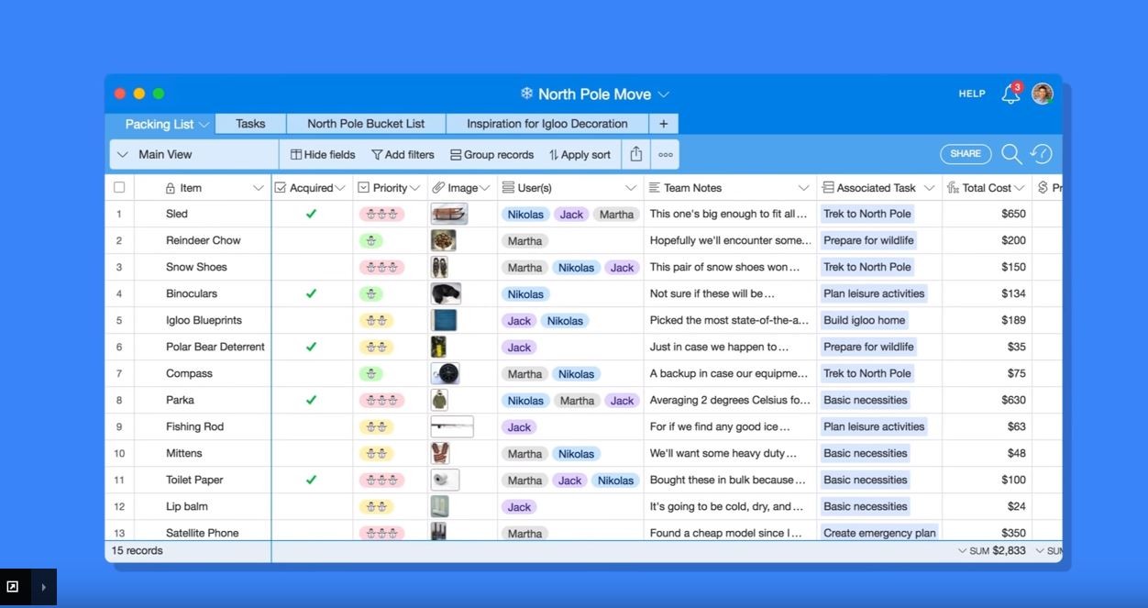Screen dimensions: 1148x608
Task: Open the Total Cost column dropdown arrow
Action: tap(1020, 188)
